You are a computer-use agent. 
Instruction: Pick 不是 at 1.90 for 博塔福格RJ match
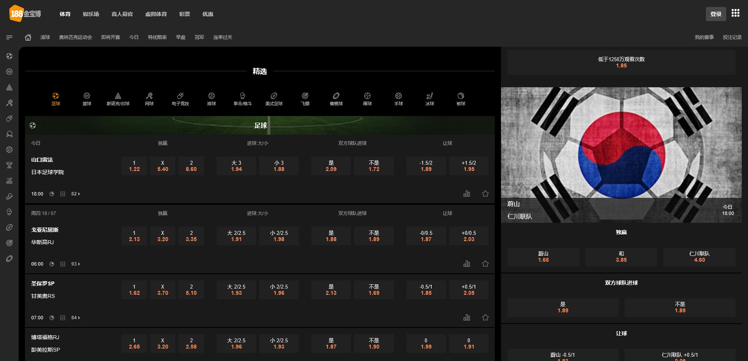(x=374, y=343)
